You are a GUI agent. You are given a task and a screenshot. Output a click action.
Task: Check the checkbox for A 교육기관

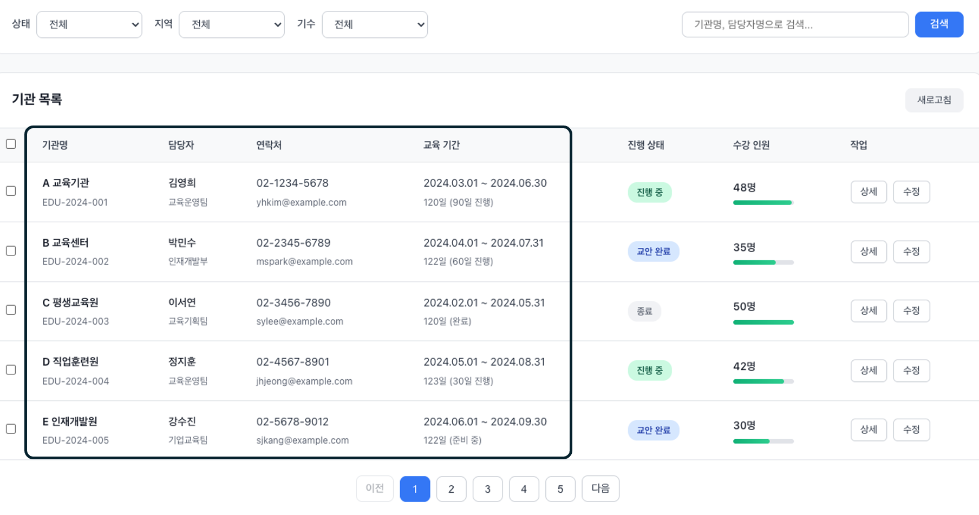(11, 190)
